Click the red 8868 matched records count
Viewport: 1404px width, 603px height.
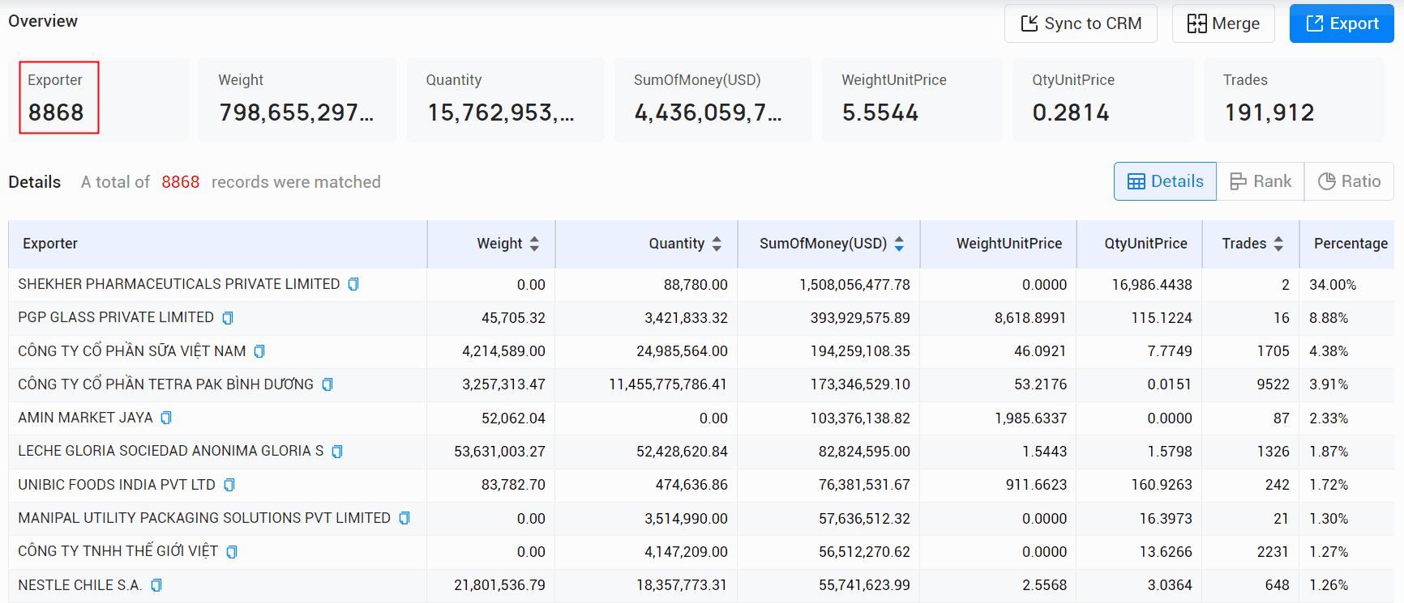[180, 182]
